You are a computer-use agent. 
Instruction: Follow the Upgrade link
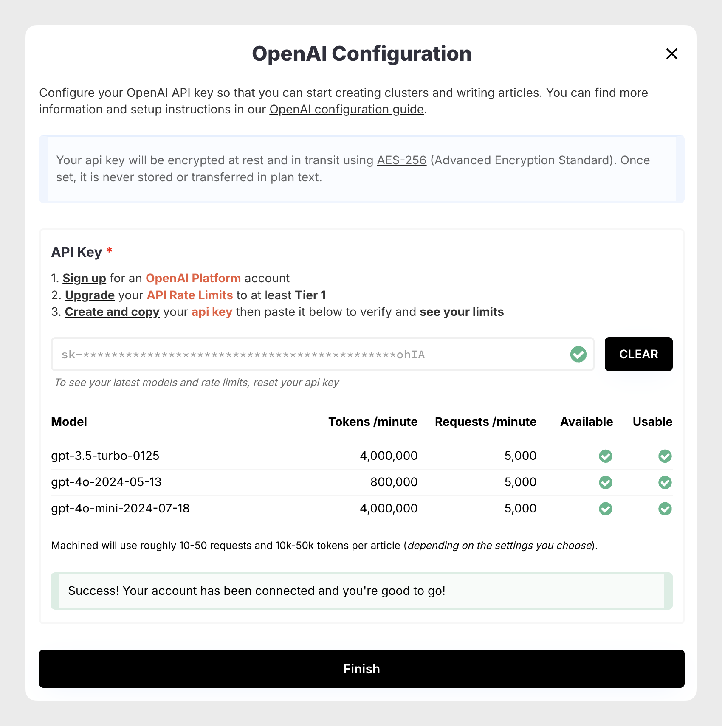point(90,295)
